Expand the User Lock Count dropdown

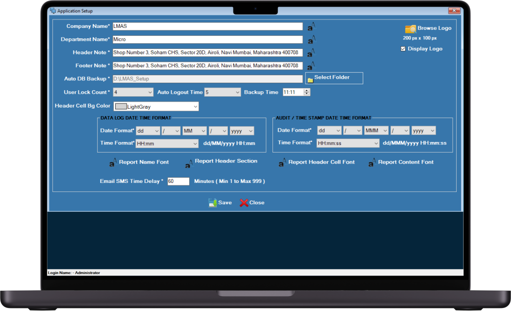coord(133,92)
